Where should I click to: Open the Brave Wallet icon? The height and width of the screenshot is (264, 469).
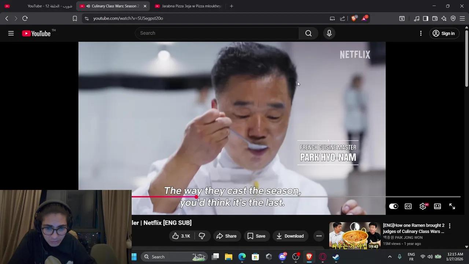click(x=435, y=18)
